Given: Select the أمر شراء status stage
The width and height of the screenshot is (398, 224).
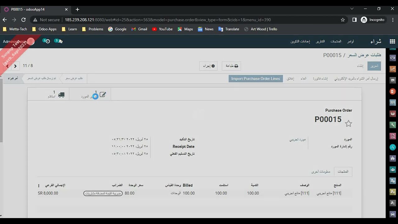Looking at the screenshot, I should (13, 78).
